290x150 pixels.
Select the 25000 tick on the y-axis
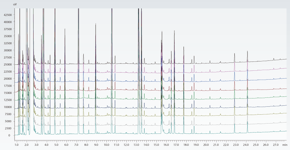click(7, 64)
